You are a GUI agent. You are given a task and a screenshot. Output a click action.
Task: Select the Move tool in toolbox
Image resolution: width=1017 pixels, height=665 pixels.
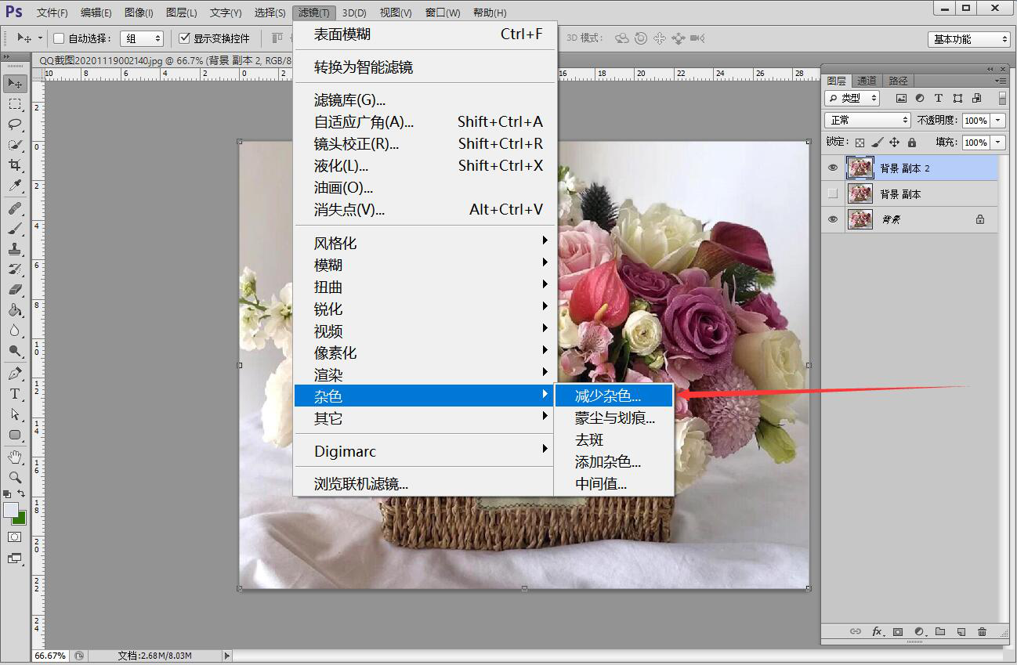(x=15, y=83)
